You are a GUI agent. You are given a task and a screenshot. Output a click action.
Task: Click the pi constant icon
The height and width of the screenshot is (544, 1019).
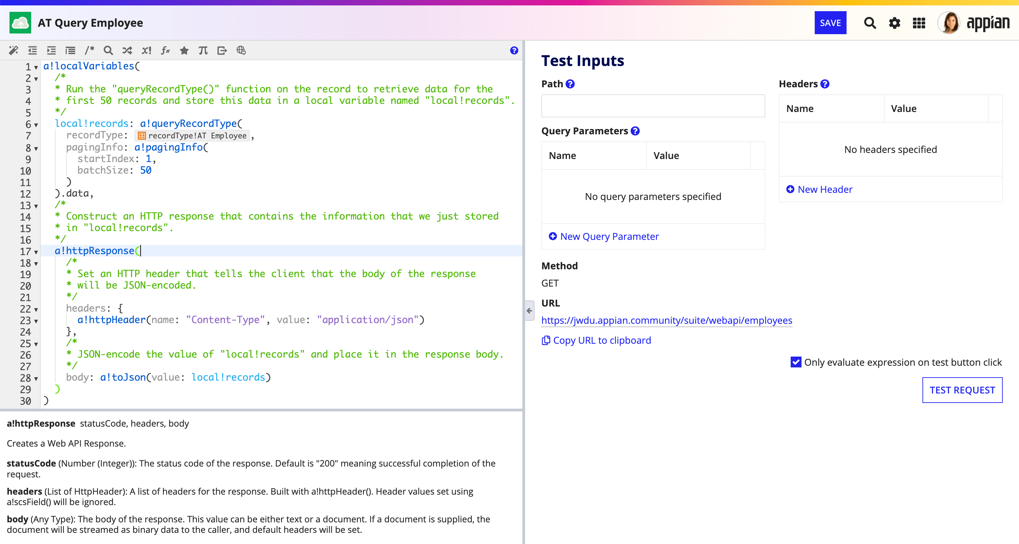click(203, 50)
